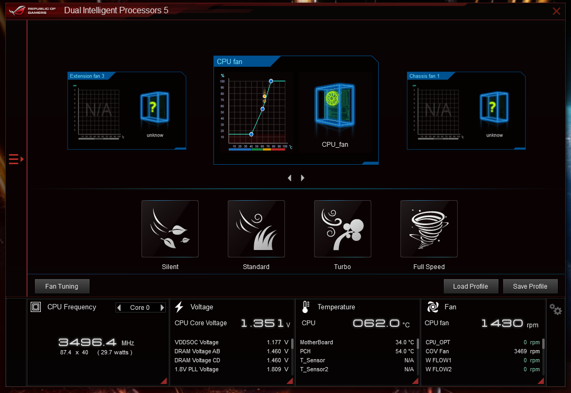Screen dimensions: 571x393
Task: Switch to next core with right arrow
Action: tap(162, 307)
